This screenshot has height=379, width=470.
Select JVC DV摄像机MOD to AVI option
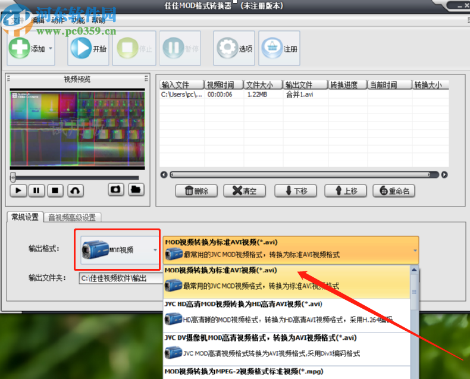287,349
